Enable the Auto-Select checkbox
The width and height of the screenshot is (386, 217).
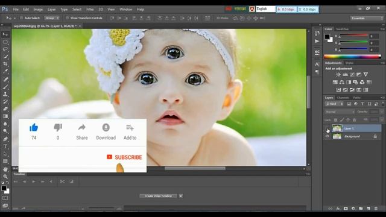point(22,18)
